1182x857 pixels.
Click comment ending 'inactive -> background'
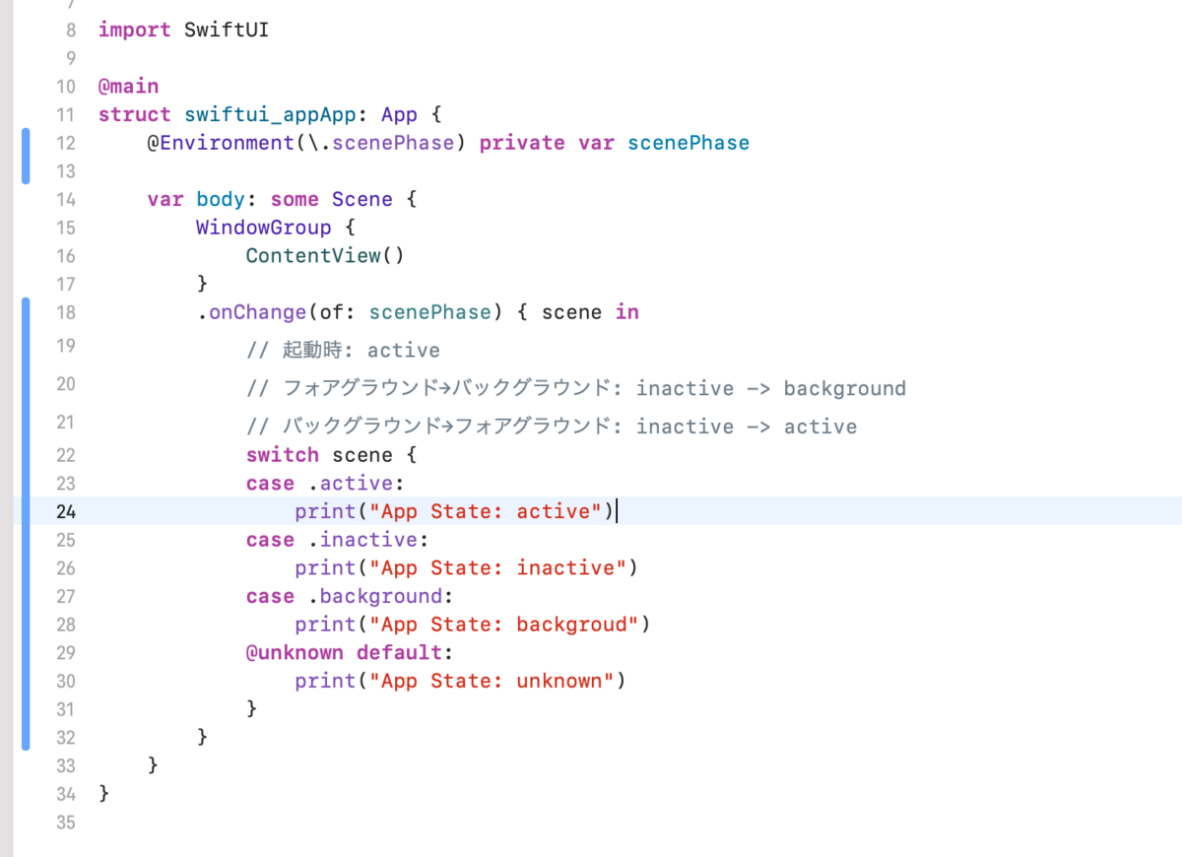tap(575, 388)
